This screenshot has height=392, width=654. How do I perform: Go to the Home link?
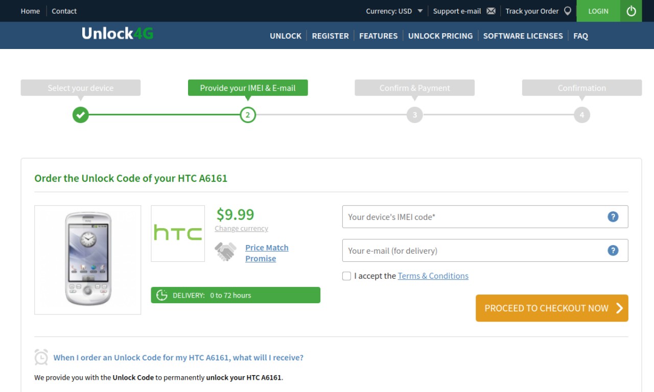30,11
